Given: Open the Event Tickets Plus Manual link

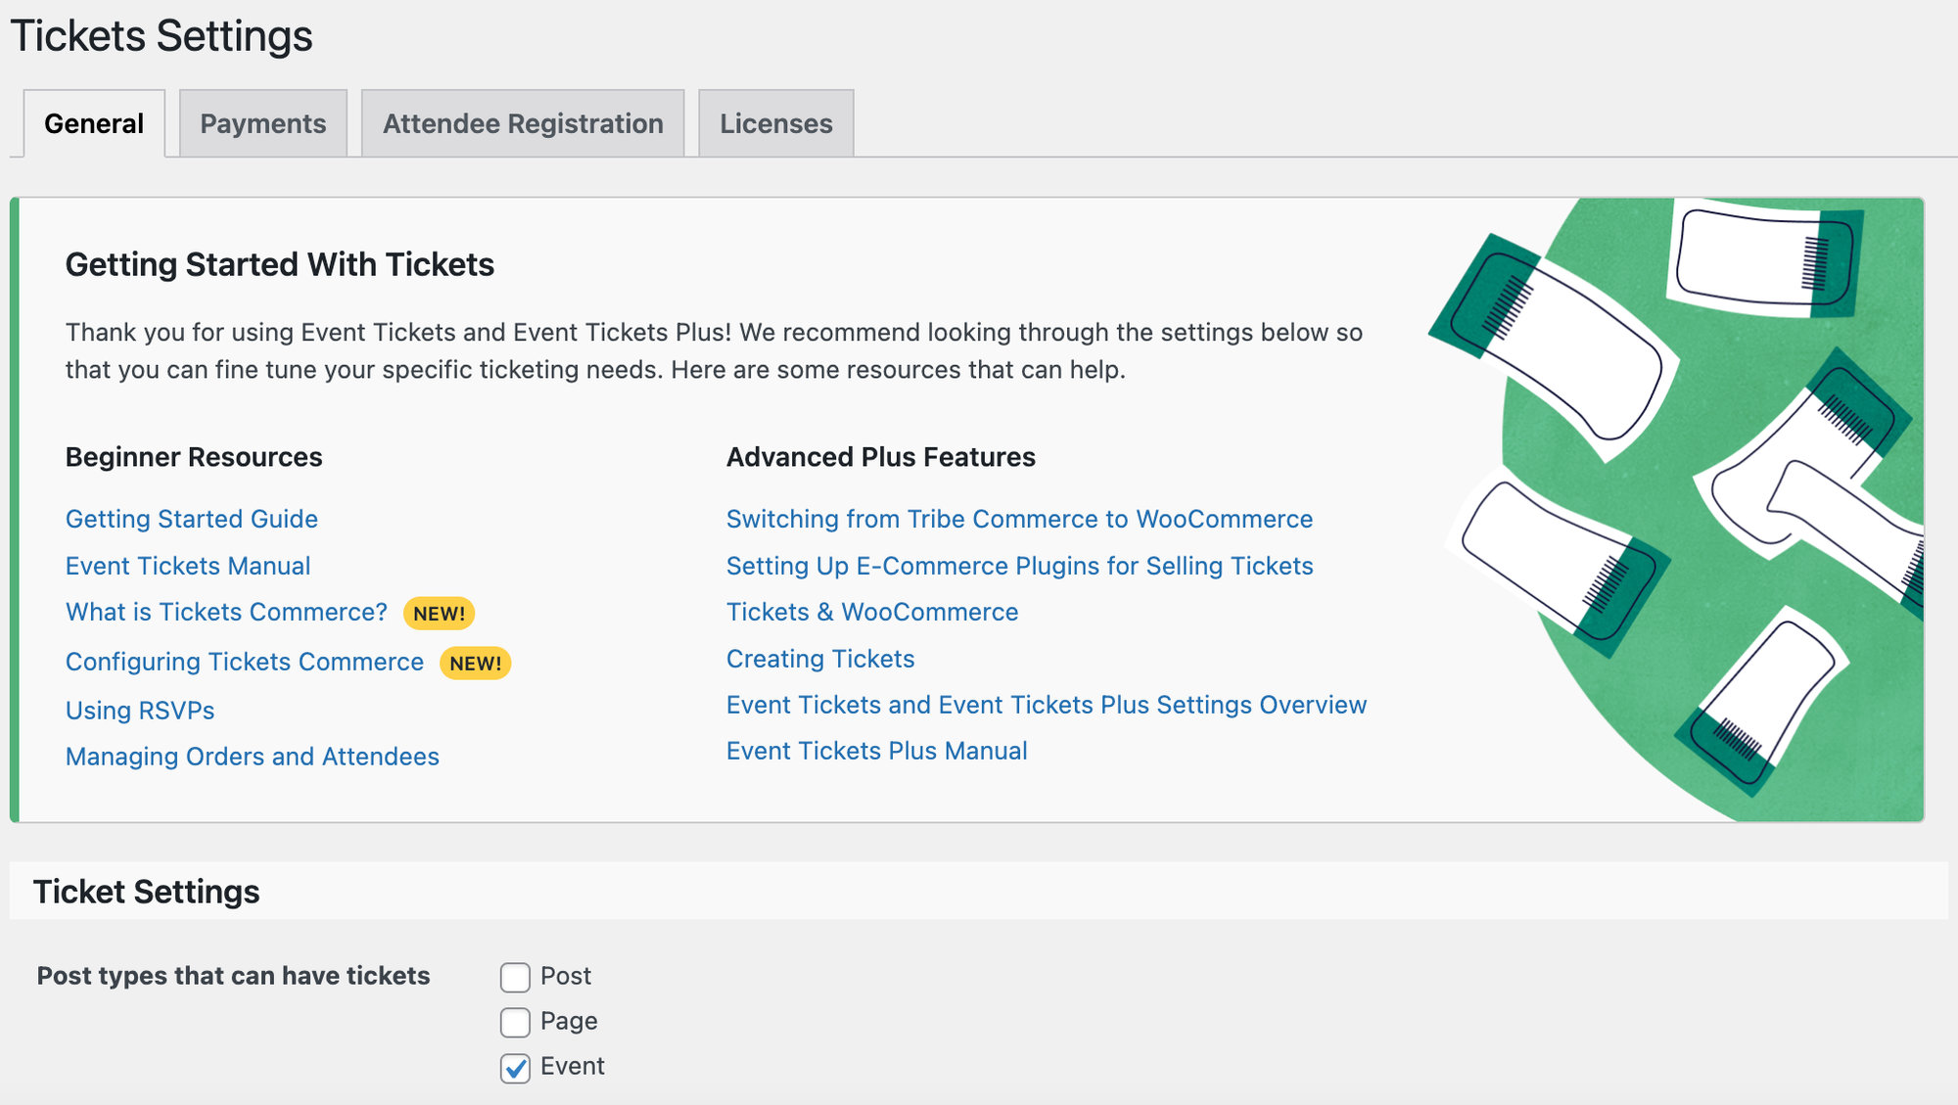Looking at the screenshot, I should pos(877,751).
